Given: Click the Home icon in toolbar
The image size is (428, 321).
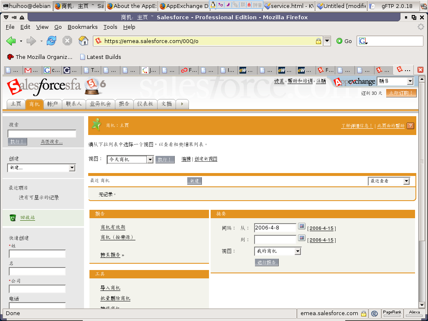Looking at the screenshot, I should click(x=84, y=41).
